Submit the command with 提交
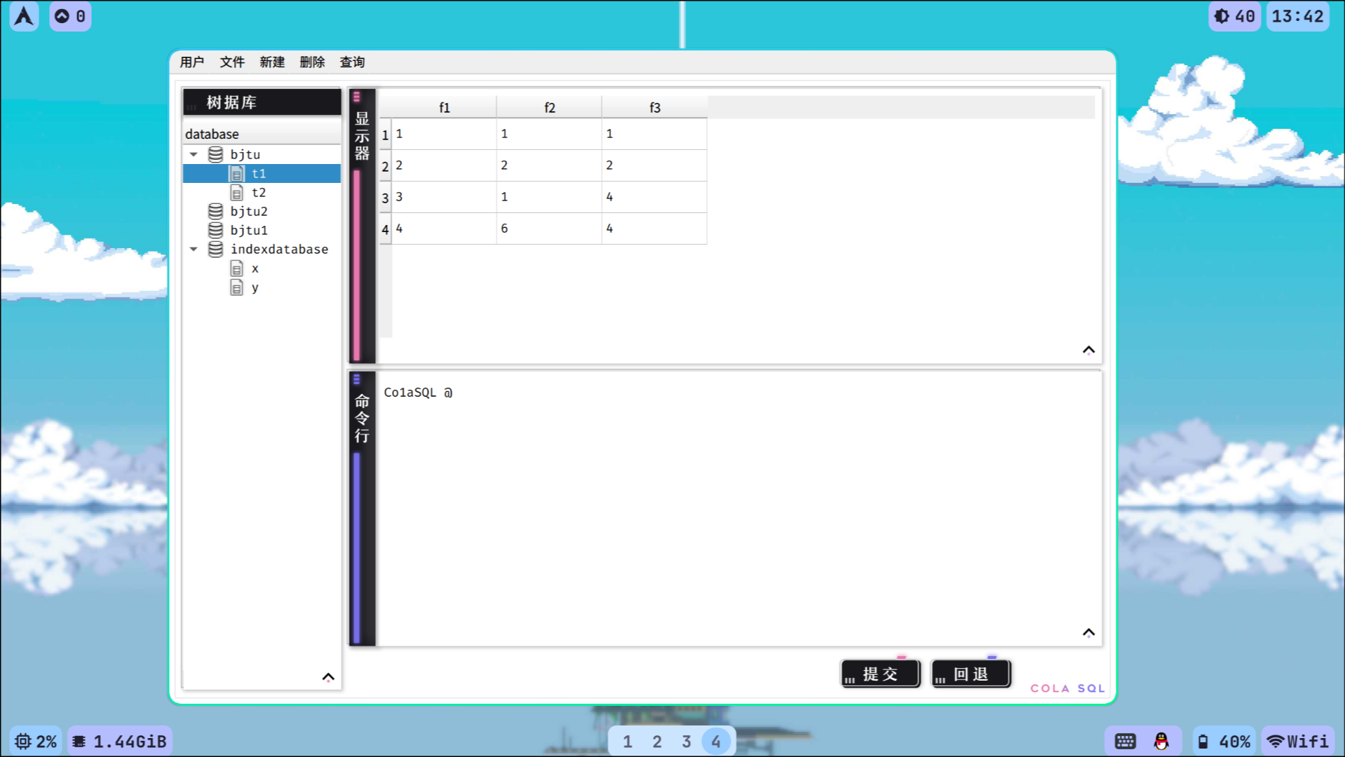Viewport: 1345px width, 757px height. (881, 674)
